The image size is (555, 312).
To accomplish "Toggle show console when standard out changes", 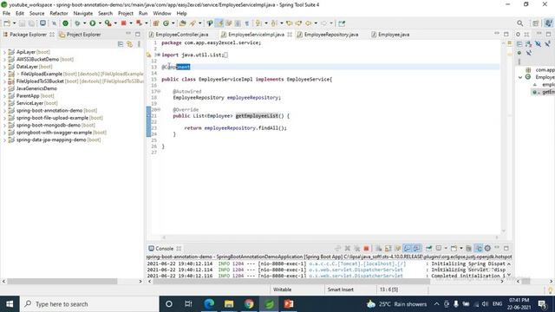I will pos(407,249).
